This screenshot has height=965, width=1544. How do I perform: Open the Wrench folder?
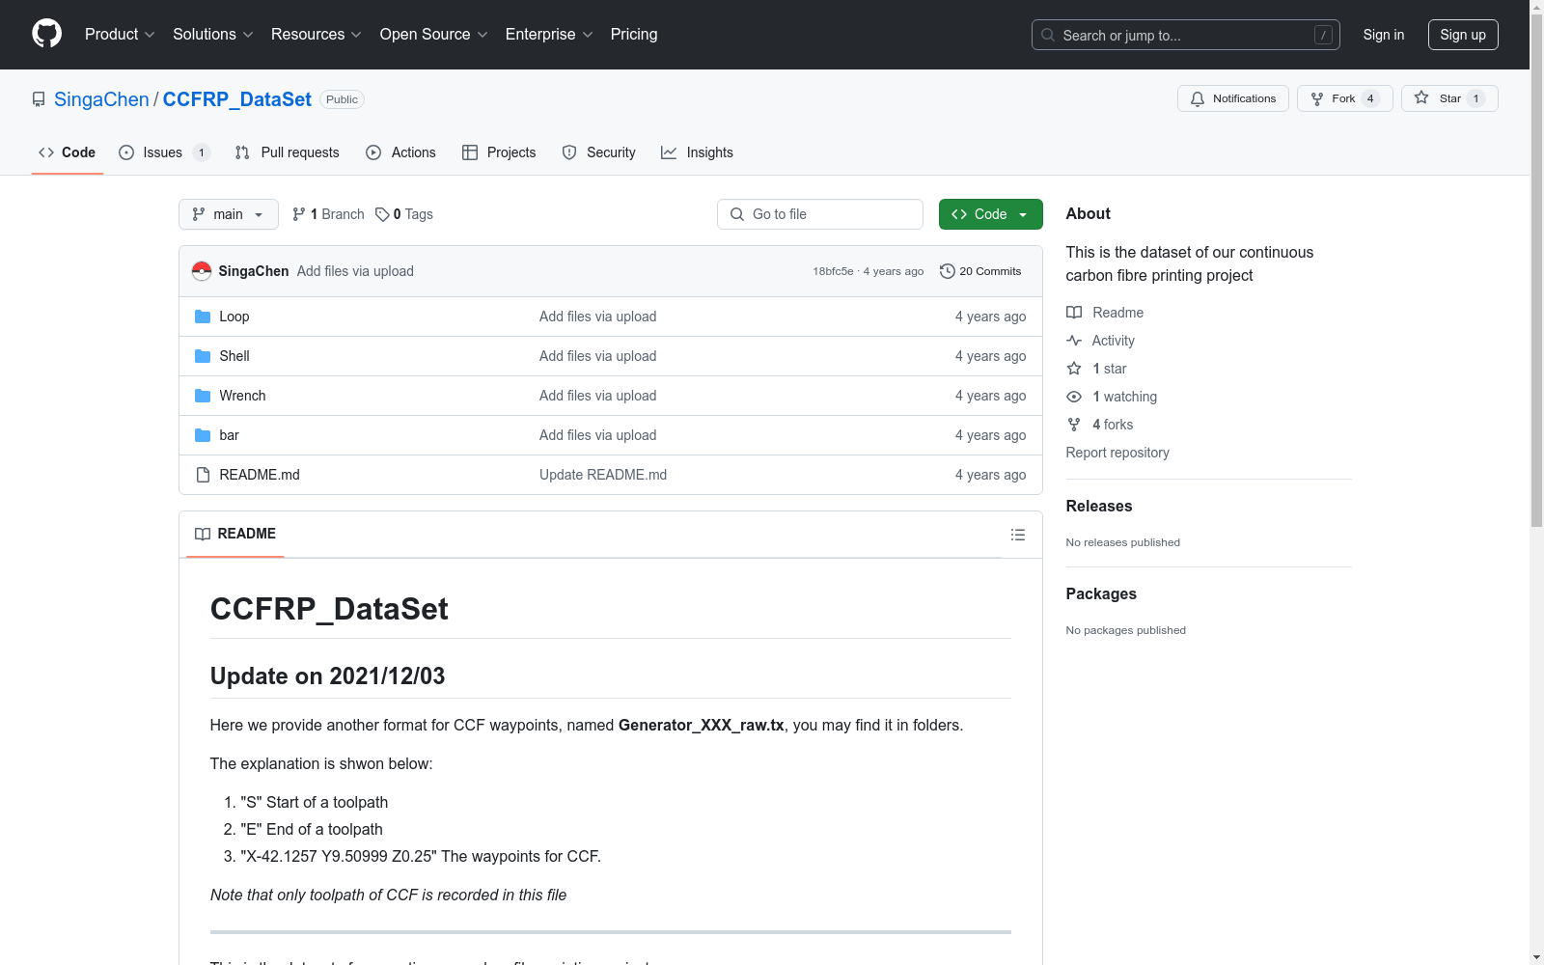coord(242,396)
